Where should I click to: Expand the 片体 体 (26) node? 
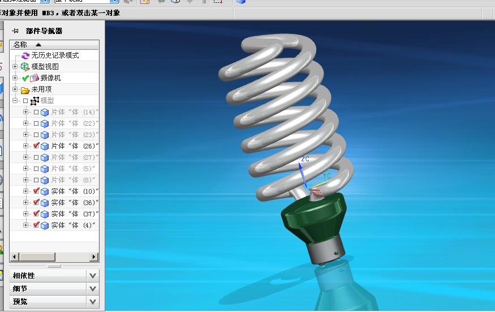coord(26,146)
